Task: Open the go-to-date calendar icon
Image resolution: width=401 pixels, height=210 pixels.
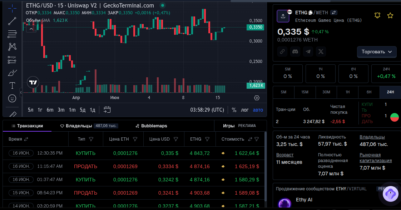Action: click(x=107, y=109)
